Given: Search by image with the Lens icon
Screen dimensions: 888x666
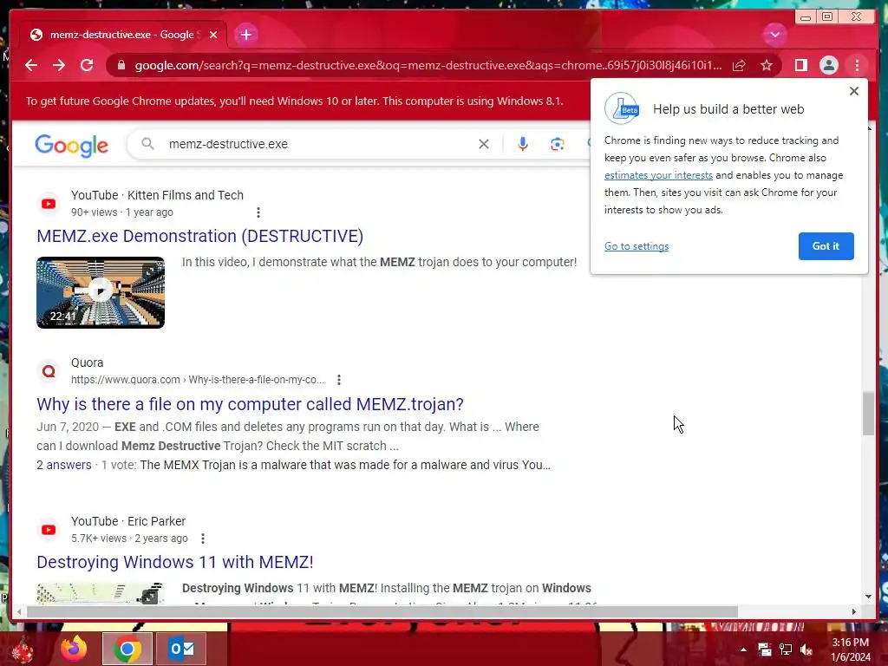Looking at the screenshot, I should (558, 144).
